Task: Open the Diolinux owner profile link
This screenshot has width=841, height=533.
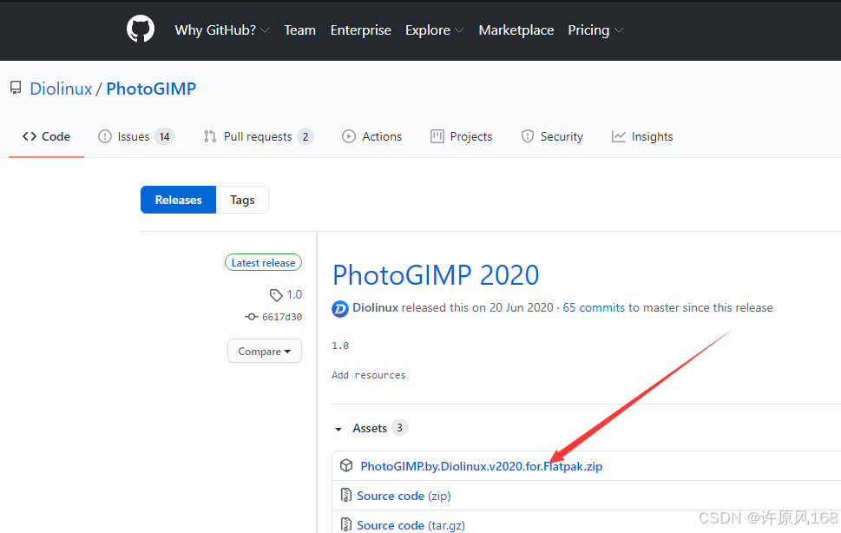Action: [x=61, y=89]
